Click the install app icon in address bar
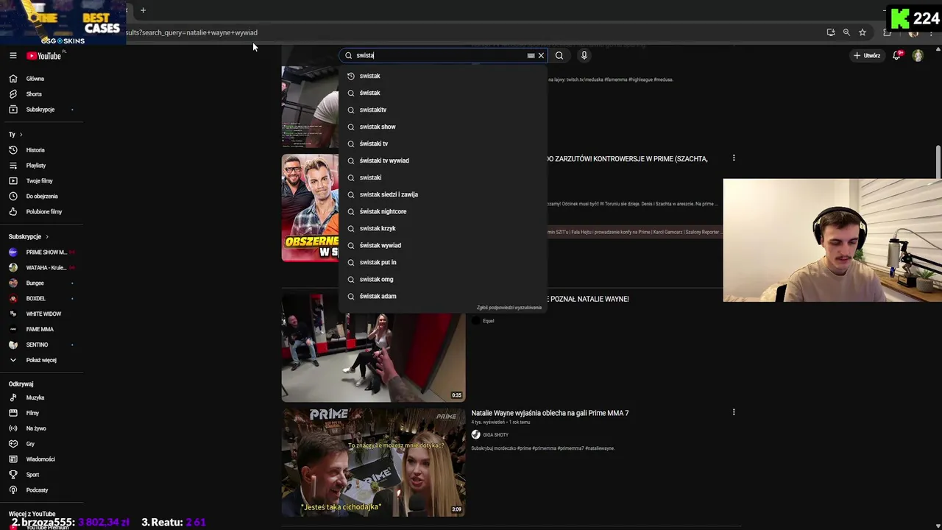The width and height of the screenshot is (942, 530). (831, 32)
